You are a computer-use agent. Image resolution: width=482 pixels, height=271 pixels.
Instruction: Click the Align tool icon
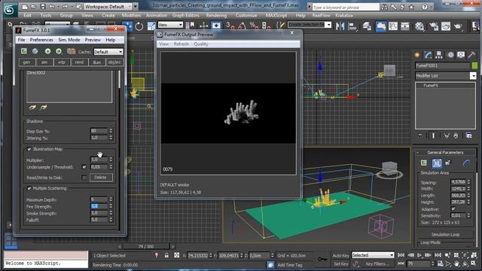coord(352,26)
